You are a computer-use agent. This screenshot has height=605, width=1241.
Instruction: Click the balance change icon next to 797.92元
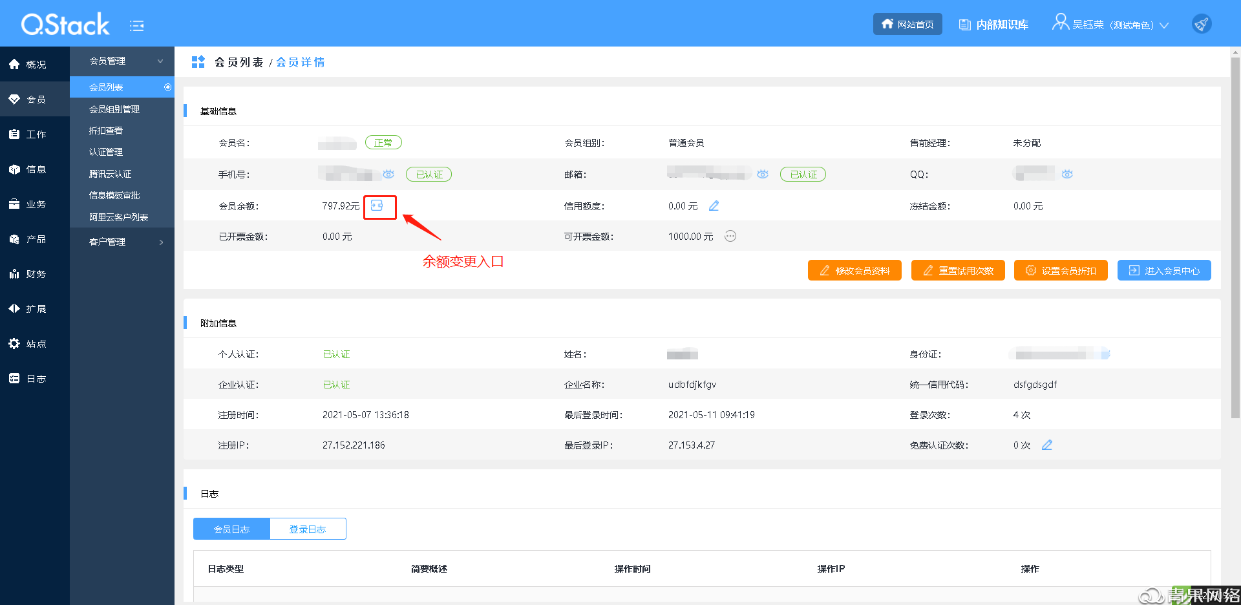point(377,206)
